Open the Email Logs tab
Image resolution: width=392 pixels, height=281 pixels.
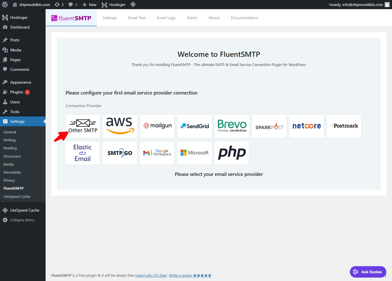click(x=166, y=18)
